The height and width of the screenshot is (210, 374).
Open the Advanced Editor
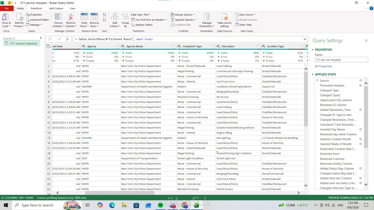(37, 20)
